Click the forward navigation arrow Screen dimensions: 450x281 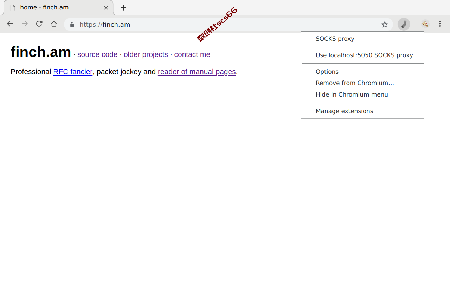coord(25,24)
